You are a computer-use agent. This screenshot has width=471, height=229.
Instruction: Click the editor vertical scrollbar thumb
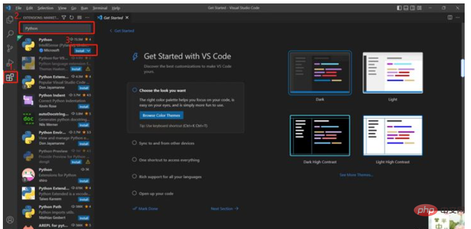click(x=463, y=68)
